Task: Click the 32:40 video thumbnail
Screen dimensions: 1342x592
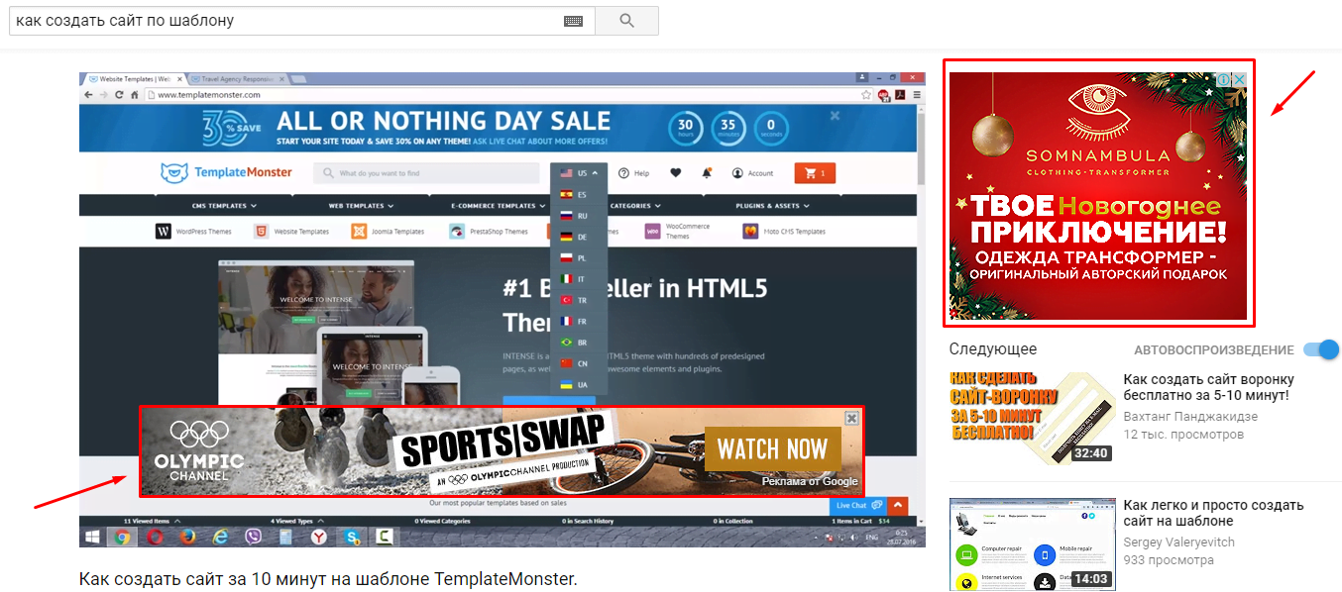Action: (1032, 419)
